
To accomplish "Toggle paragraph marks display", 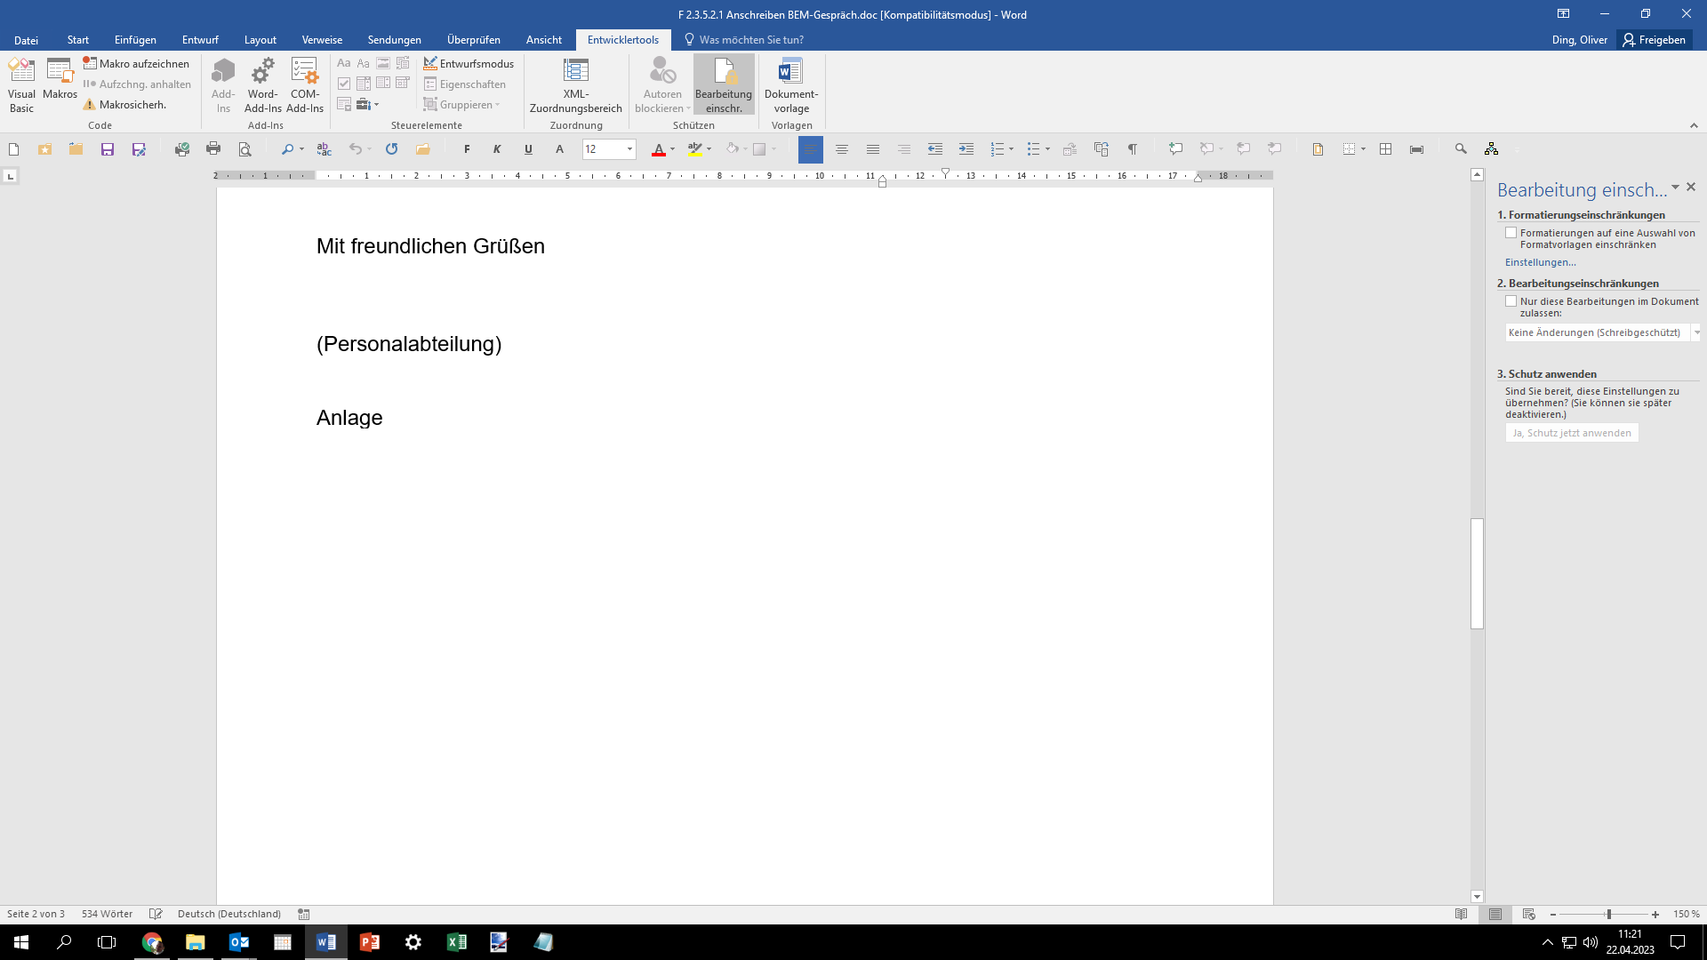I will click(x=1132, y=149).
